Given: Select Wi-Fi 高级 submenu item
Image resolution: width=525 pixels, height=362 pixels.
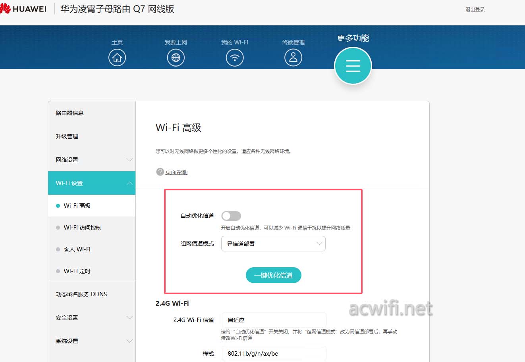Looking at the screenshot, I should [92, 206].
